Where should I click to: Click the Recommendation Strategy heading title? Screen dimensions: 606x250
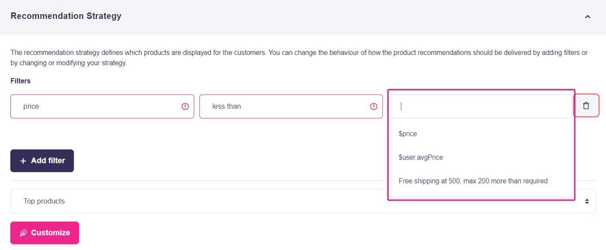tap(66, 16)
